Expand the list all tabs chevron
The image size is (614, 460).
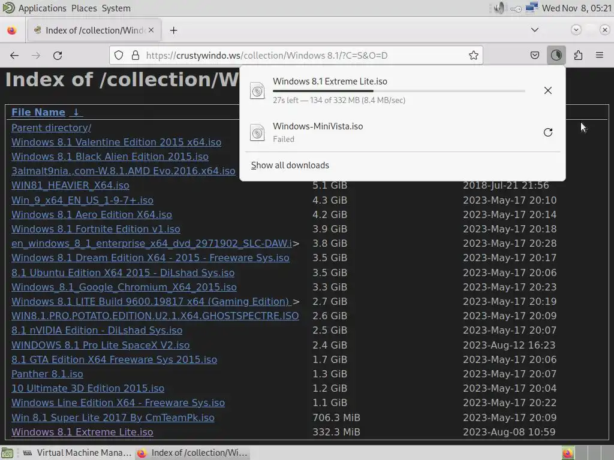coord(534,30)
